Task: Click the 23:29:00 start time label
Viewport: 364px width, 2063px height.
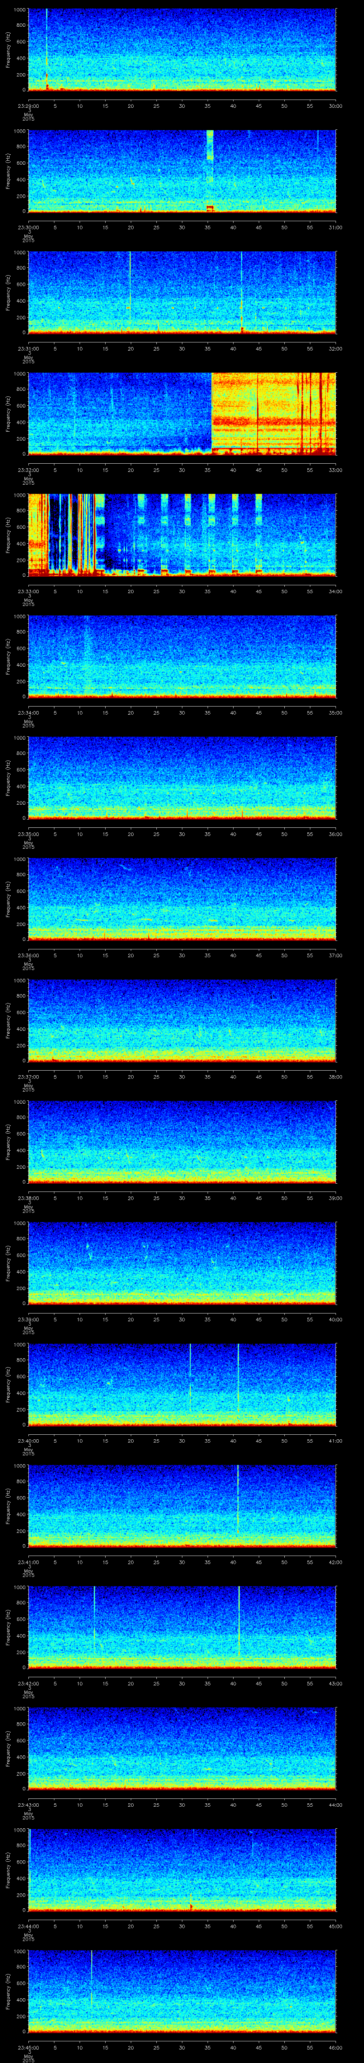Action: coord(28,106)
